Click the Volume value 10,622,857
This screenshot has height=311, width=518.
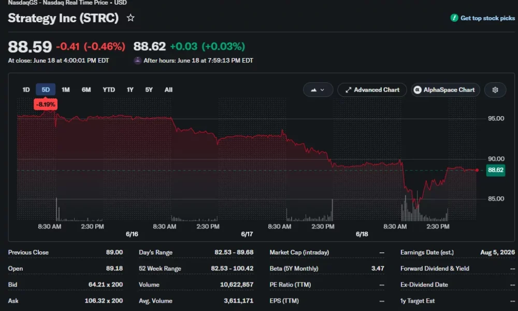237,285
